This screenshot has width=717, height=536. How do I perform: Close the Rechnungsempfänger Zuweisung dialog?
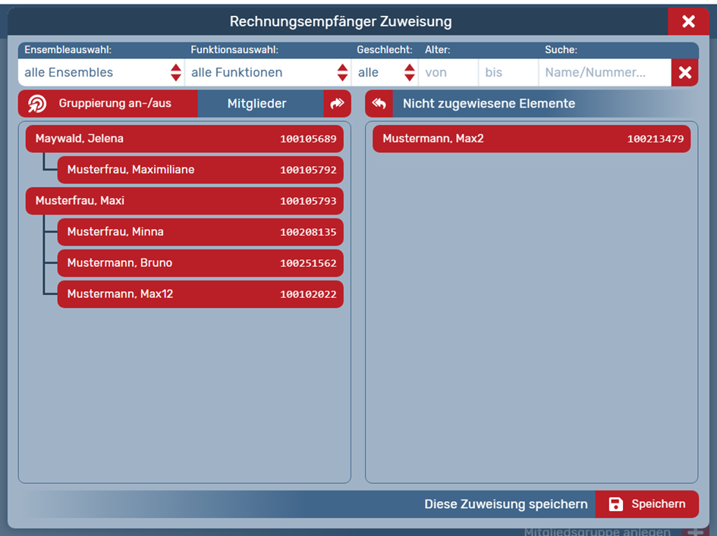688,21
